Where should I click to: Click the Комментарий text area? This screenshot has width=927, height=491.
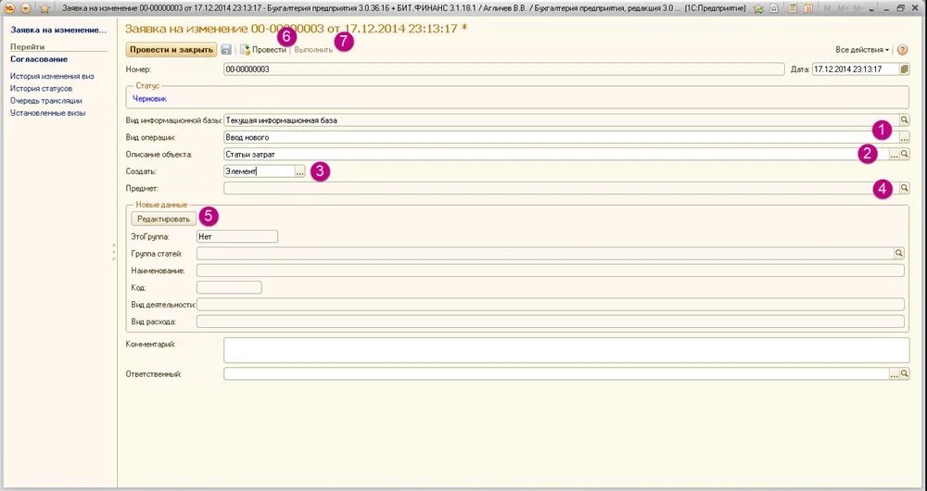coord(566,350)
